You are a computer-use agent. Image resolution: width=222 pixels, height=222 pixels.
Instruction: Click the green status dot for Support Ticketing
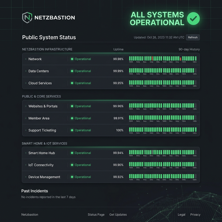click(x=72, y=130)
